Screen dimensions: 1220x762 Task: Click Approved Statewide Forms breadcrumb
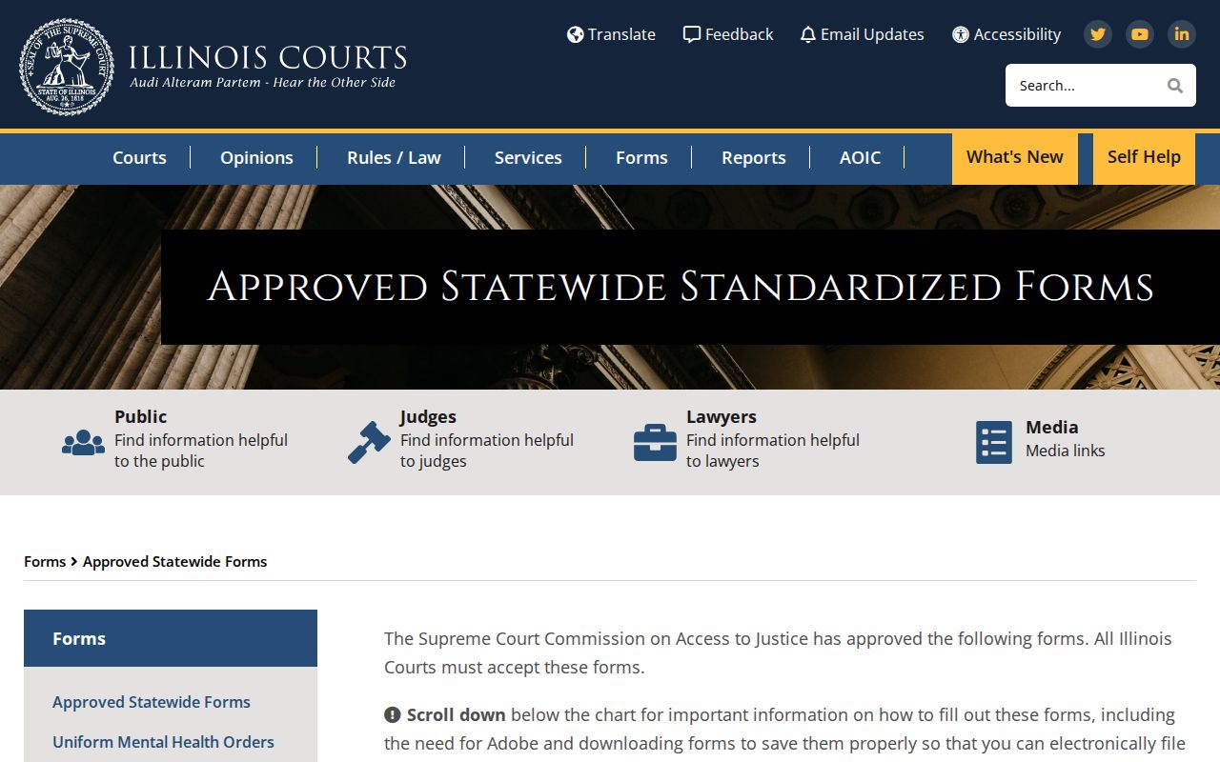(x=174, y=562)
